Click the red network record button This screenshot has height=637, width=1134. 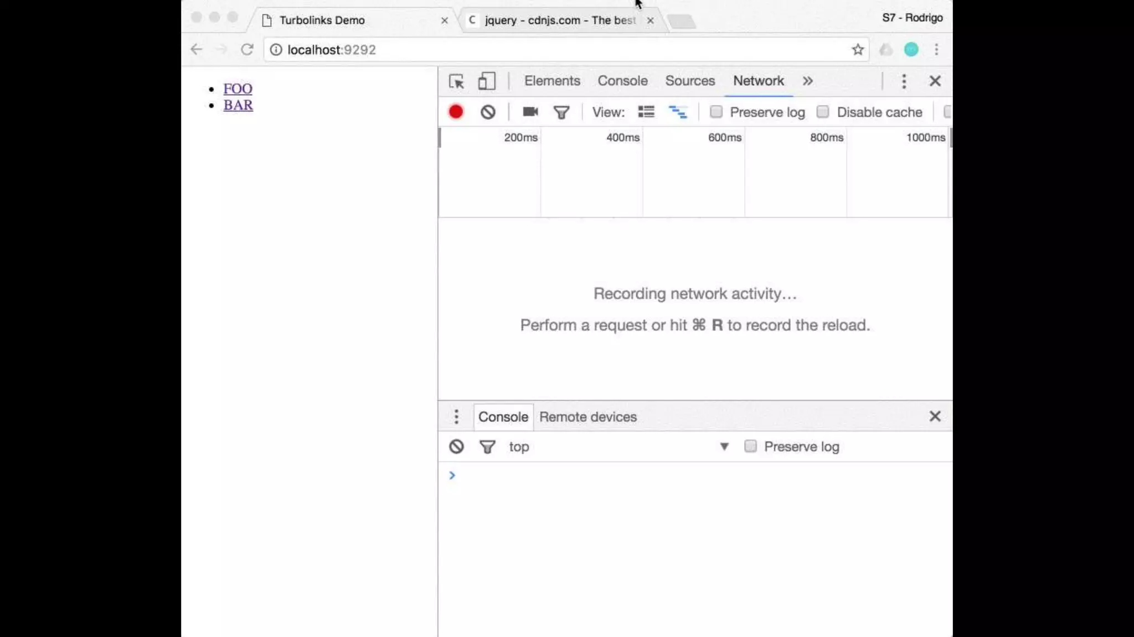tap(456, 112)
